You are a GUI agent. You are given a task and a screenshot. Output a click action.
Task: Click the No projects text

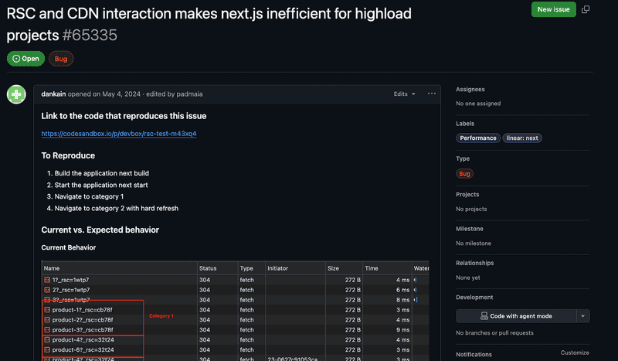tap(471, 209)
